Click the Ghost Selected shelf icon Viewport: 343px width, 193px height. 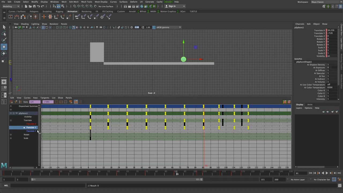[23, 17]
